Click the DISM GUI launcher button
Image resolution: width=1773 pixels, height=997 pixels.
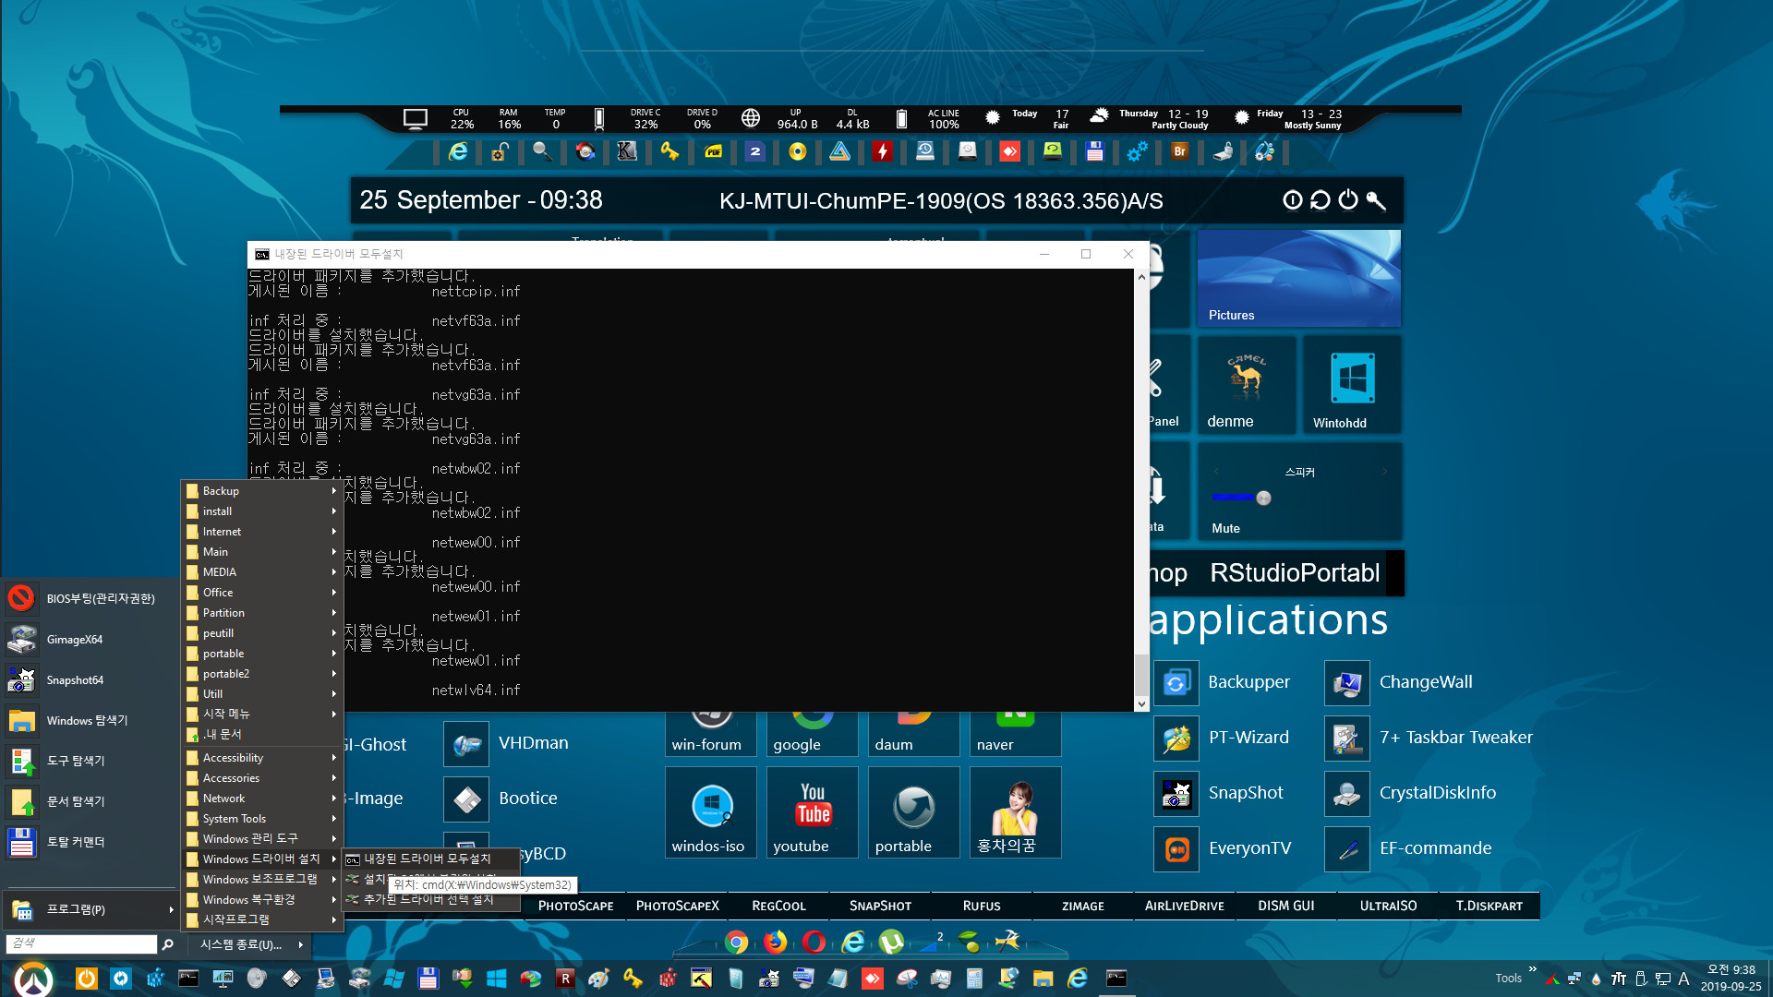(1286, 906)
